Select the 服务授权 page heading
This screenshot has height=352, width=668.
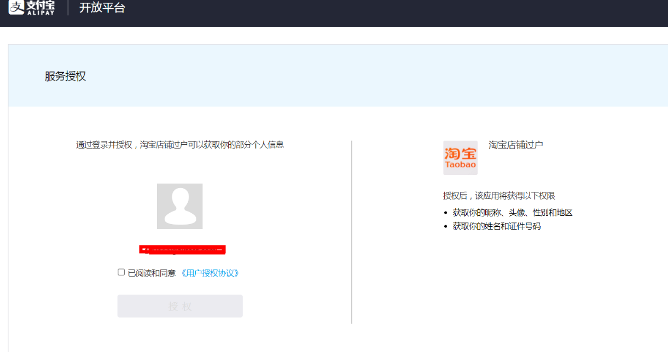(65, 77)
